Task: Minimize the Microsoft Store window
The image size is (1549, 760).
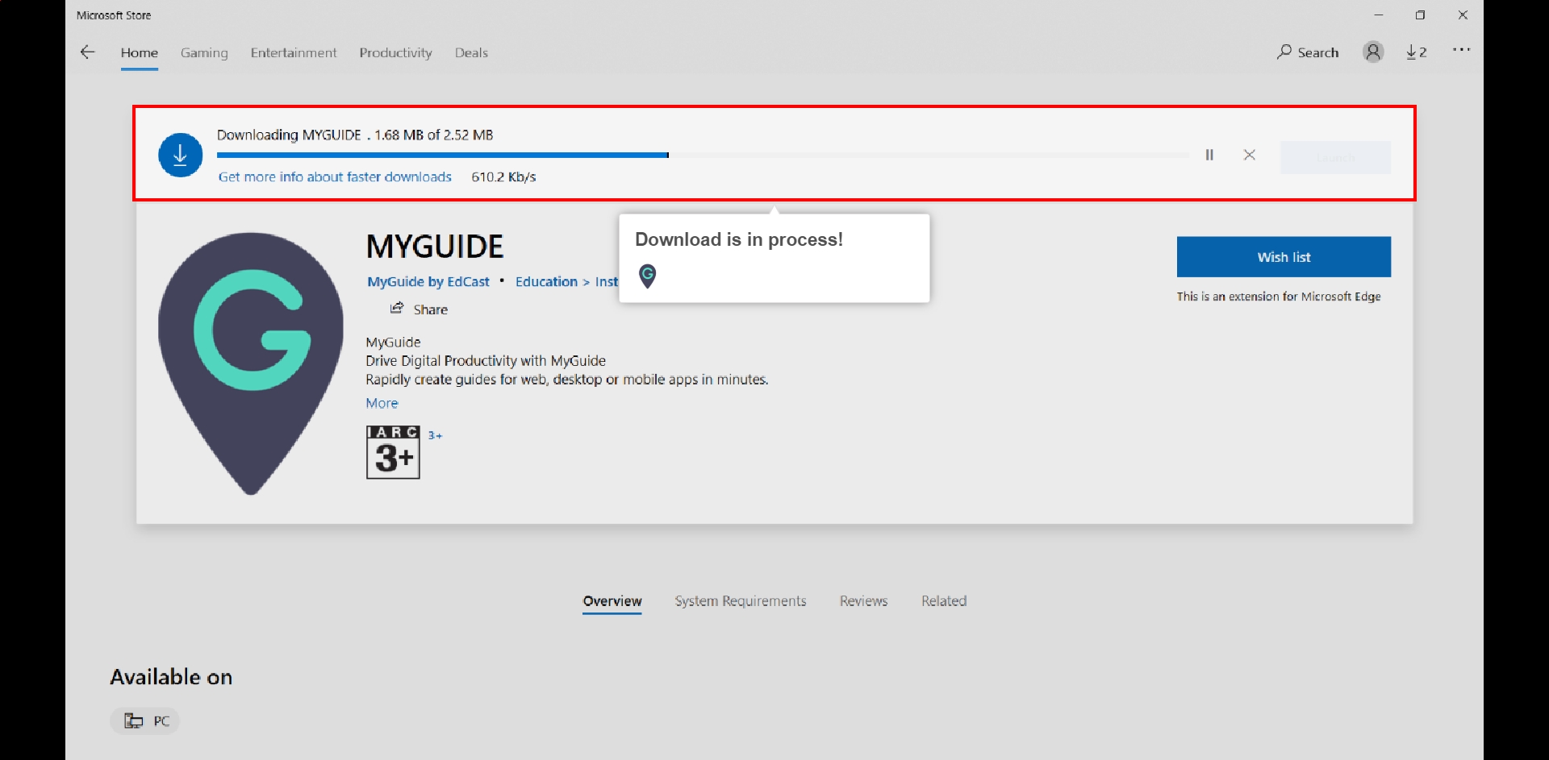Action: click(1379, 15)
